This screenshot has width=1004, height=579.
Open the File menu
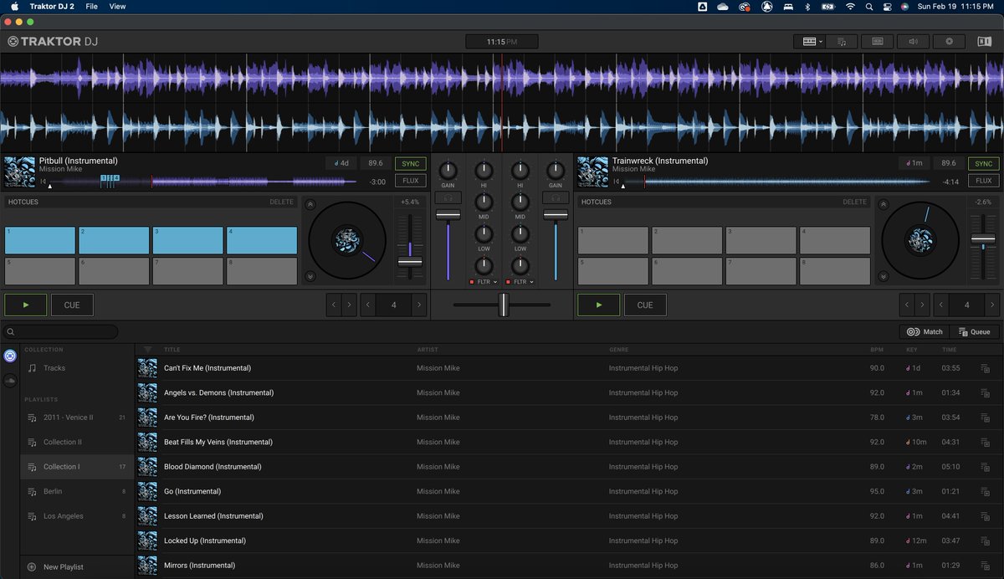91,6
